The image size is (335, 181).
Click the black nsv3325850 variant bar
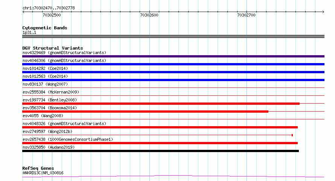coord(160,151)
